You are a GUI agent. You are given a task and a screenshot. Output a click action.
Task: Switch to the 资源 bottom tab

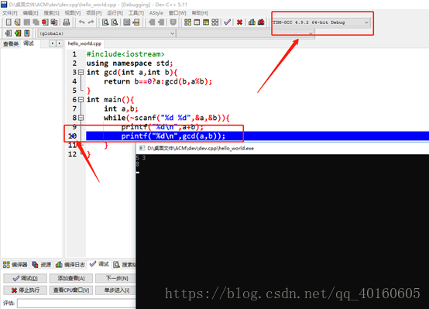(x=41, y=264)
